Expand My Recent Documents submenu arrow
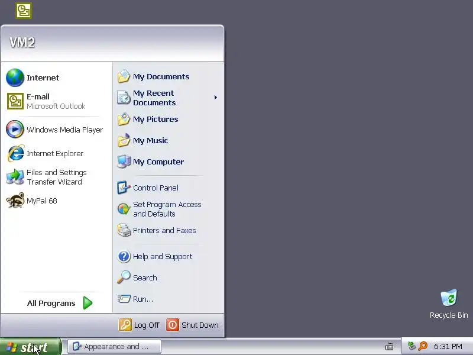473x355 pixels. 215,97
